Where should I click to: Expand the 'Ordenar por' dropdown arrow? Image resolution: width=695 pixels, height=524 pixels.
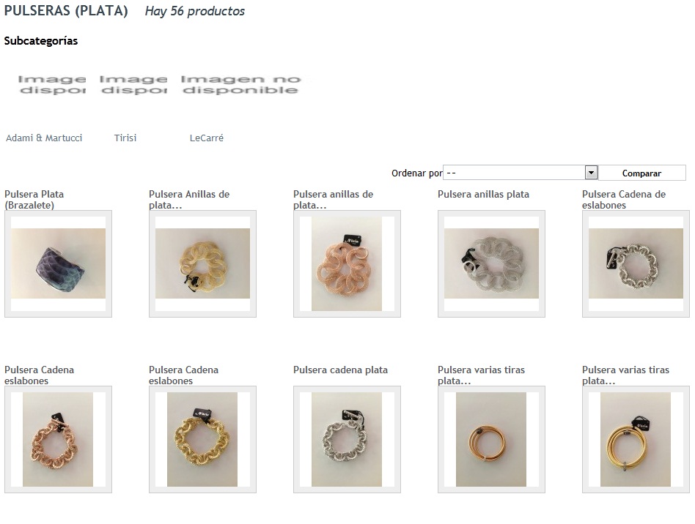591,173
